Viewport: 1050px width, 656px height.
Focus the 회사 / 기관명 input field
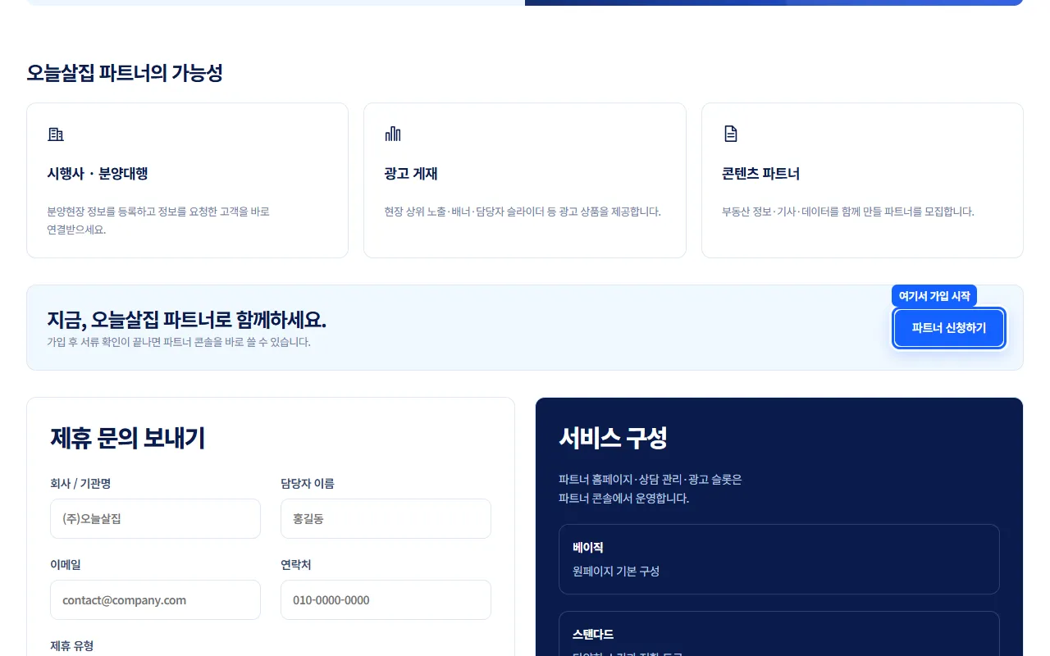pos(155,519)
